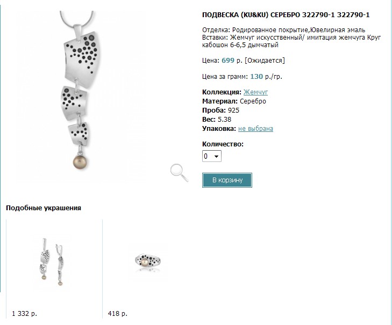Click the 'Проба: 925' detail line
Image resolution: width=392 pixels, height=325 pixels.
(x=220, y=110)
